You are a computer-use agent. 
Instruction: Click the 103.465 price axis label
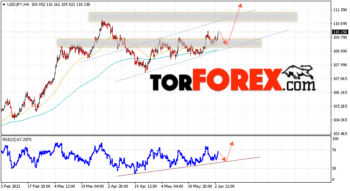[340, 134]
